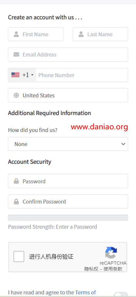This screenshot has height=297, width=136.
Task: Focus the Confirm Password input field
Action: pos(68,201)
